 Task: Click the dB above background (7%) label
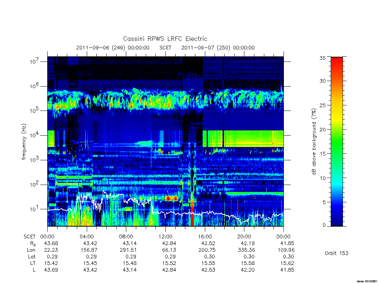314,142
